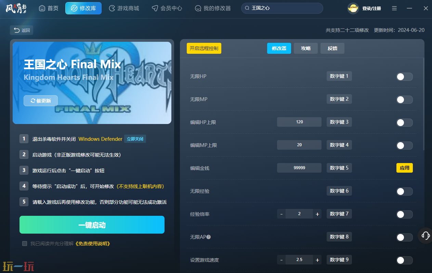The image size is (432, 273).
Task: Increase 经验倍率 with plus button
Action: [x=317, y=214]
